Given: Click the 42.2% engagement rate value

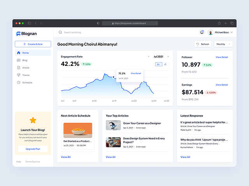Looking at the screenshot, I should pyautogui.click(x=70, y=64).
